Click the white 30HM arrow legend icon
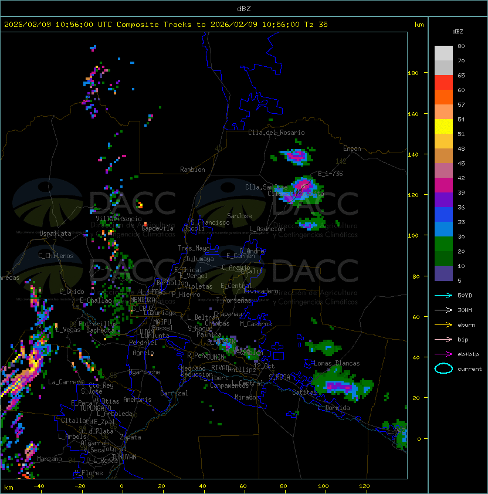Viewport: 488px width, 494px height. click(x=443, y=310)
